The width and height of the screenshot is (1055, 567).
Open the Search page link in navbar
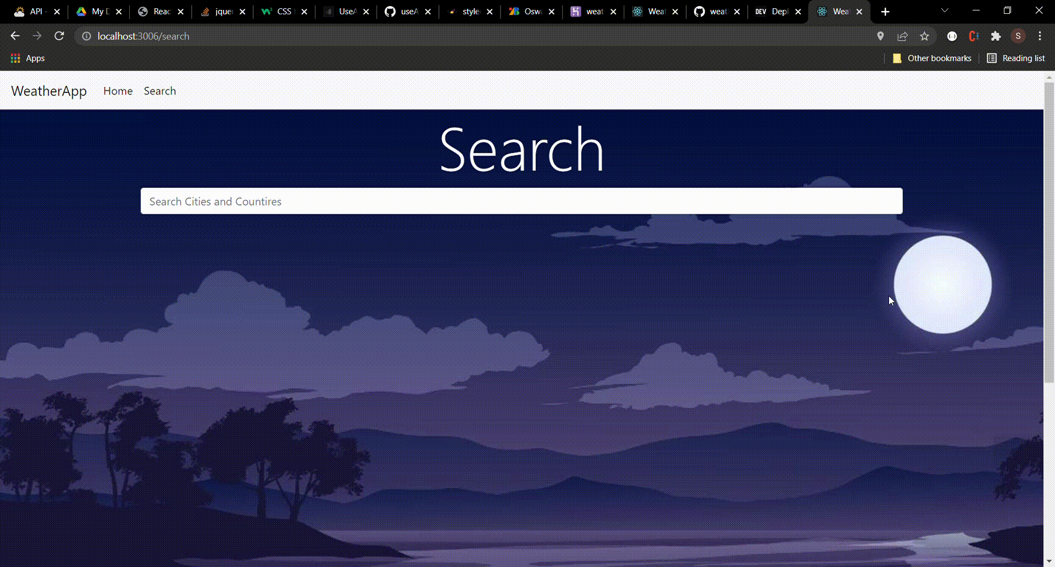point(159,91)
